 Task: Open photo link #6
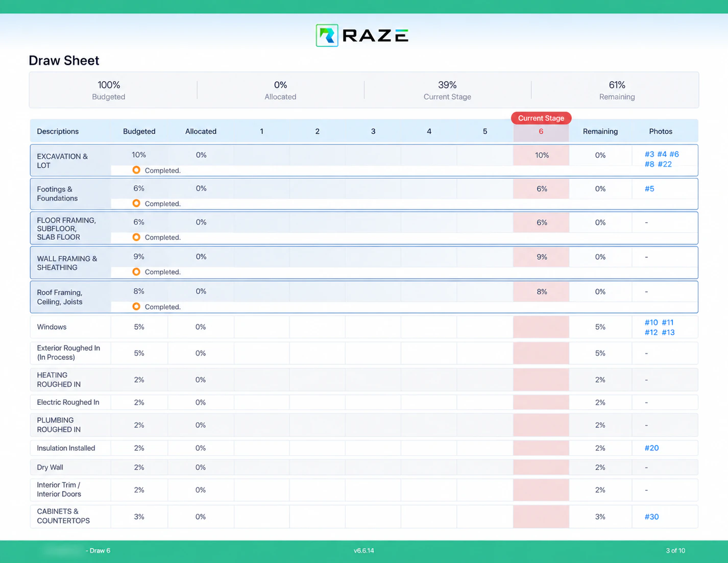coord(674,154)
